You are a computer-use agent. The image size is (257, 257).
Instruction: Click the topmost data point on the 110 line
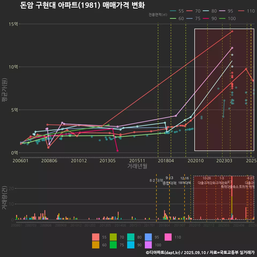click(x=232, y=31)
